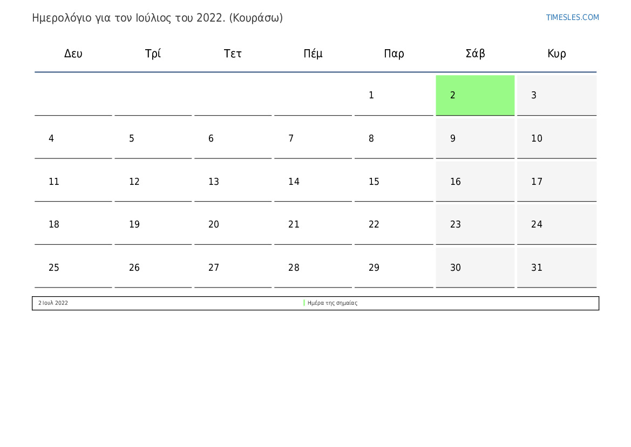Click the 2 Ιουλ 2022 legend date
Viewport: 631px width, 447px height.
(x=53, y=303)
